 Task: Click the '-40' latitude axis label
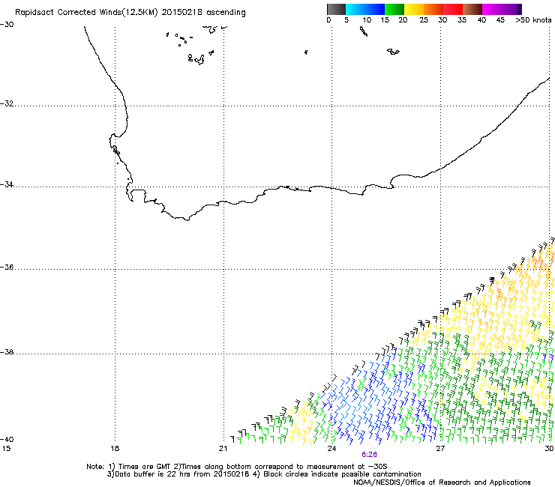click(x=7, y=440)
